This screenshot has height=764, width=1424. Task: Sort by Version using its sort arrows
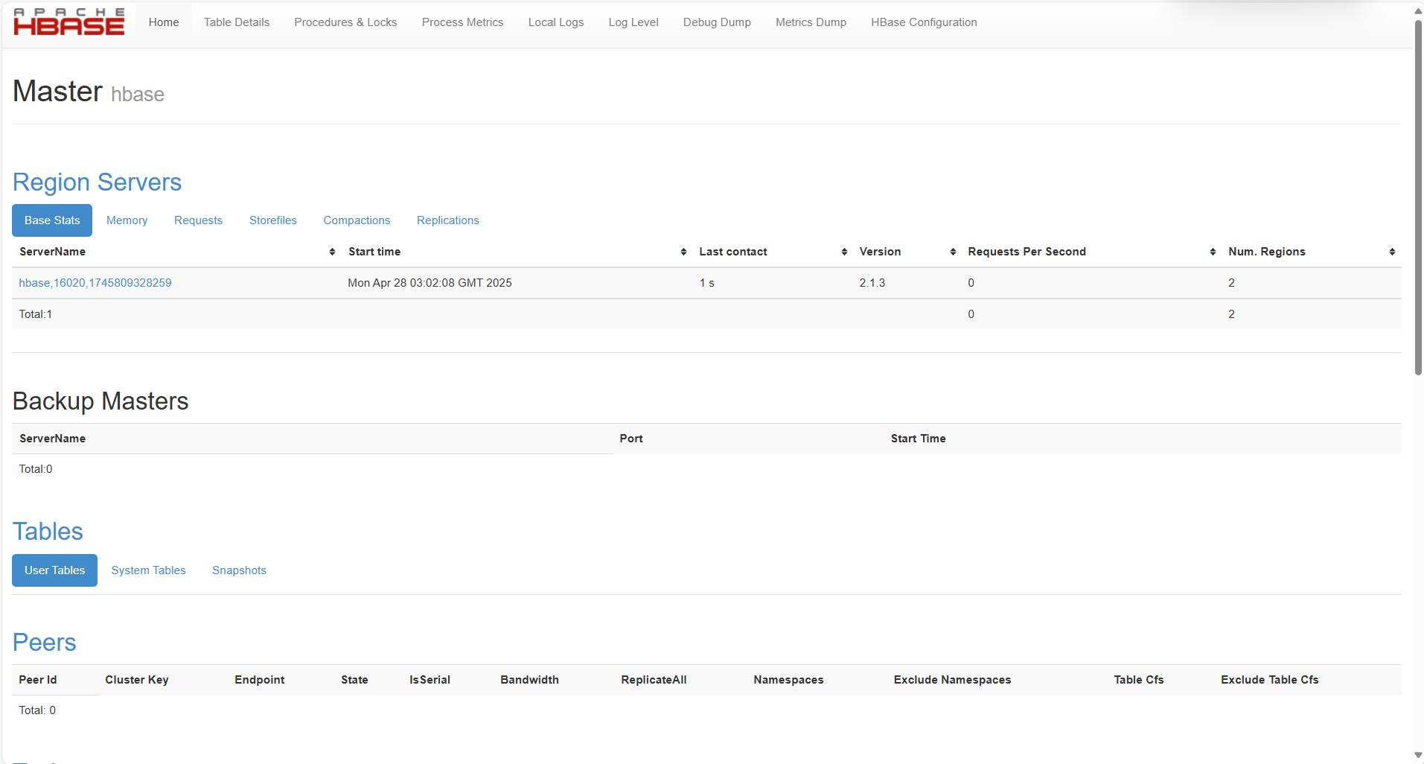coord(953,252)
